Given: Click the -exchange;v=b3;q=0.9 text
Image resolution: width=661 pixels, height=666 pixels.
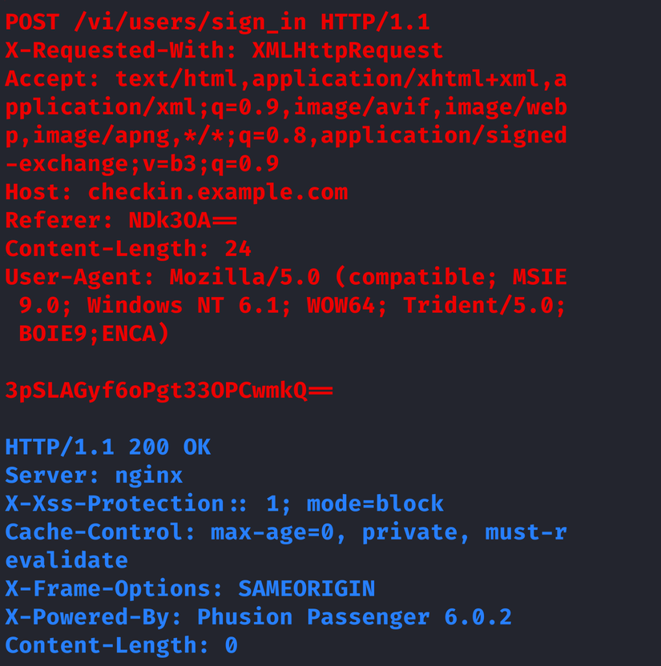Looking at the screenshot, I should [142, 164].
